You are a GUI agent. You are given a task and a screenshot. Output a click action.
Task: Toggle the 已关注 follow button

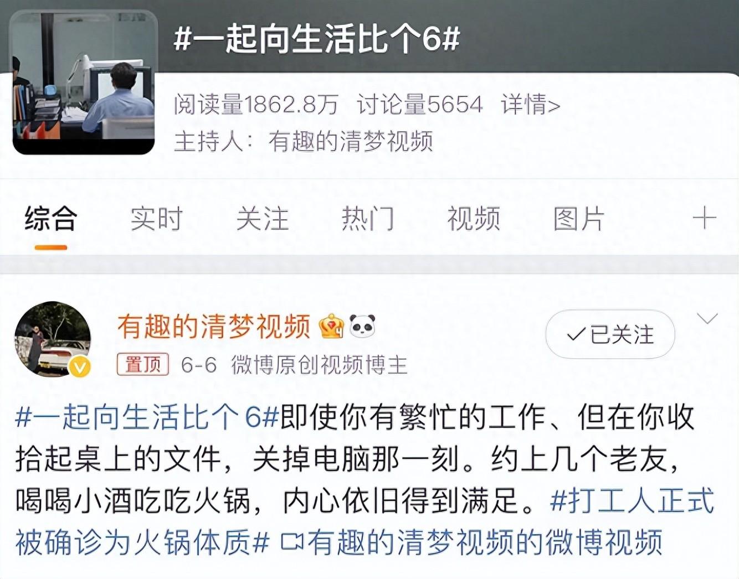tap(610, 334)
